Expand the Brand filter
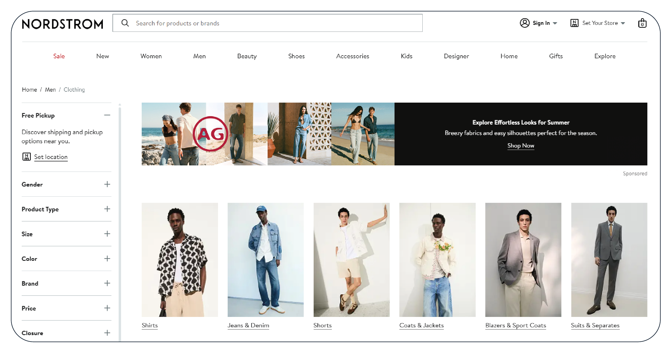The image size is (672, 353). coord(107,283)
